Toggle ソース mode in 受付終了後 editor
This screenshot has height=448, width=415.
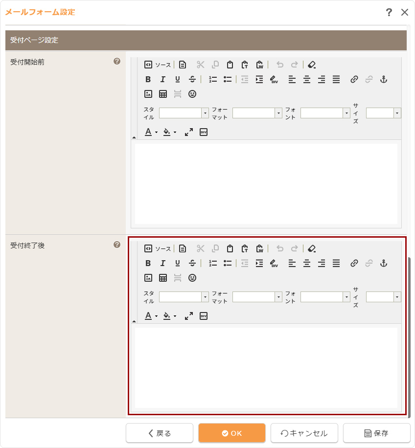tap(158, 248)
